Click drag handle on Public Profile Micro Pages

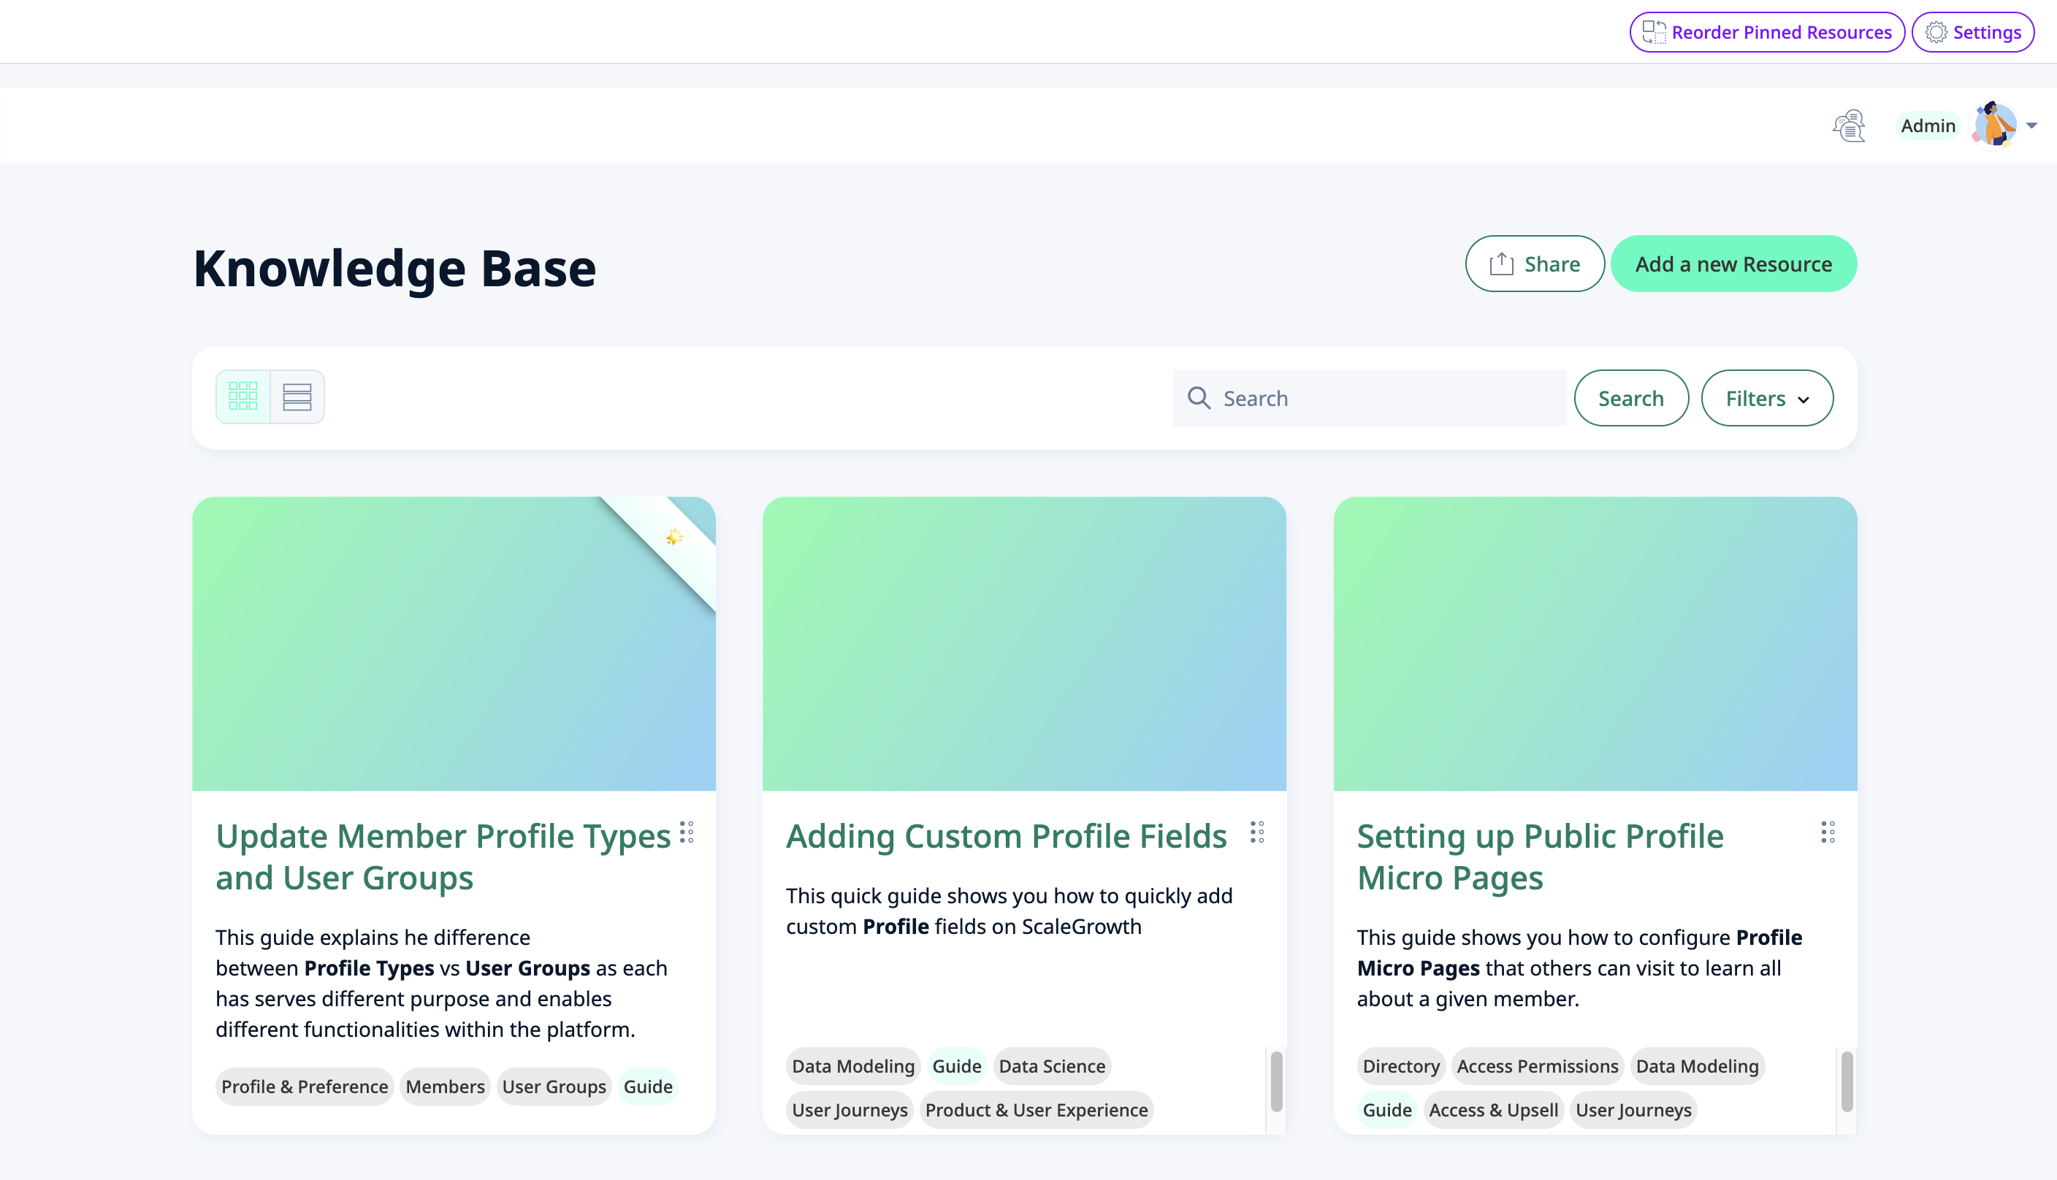pos(1828,832)
